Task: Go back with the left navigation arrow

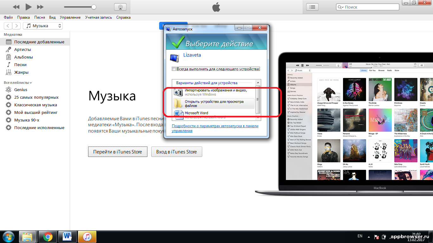Action: pyautogui.click(x=8, y=26)
